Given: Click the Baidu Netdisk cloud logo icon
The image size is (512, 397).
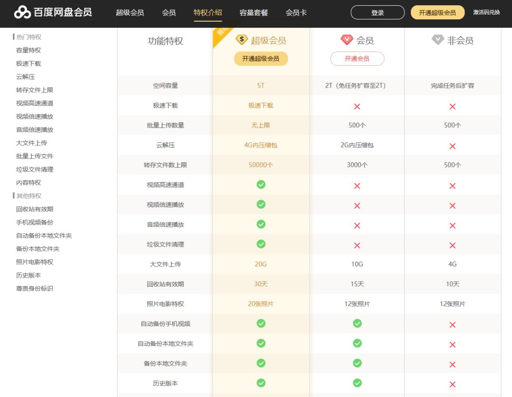Looking at the screenshot, I should click(x=20, y=12).
